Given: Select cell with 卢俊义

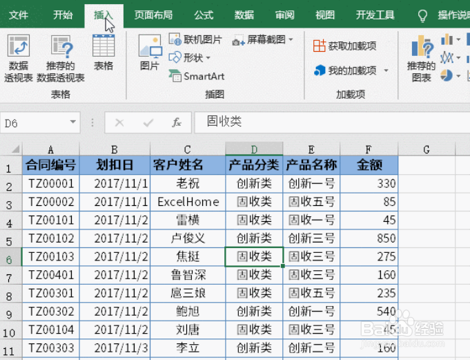Looking at the screenshot, I should [x=188, y=238].
